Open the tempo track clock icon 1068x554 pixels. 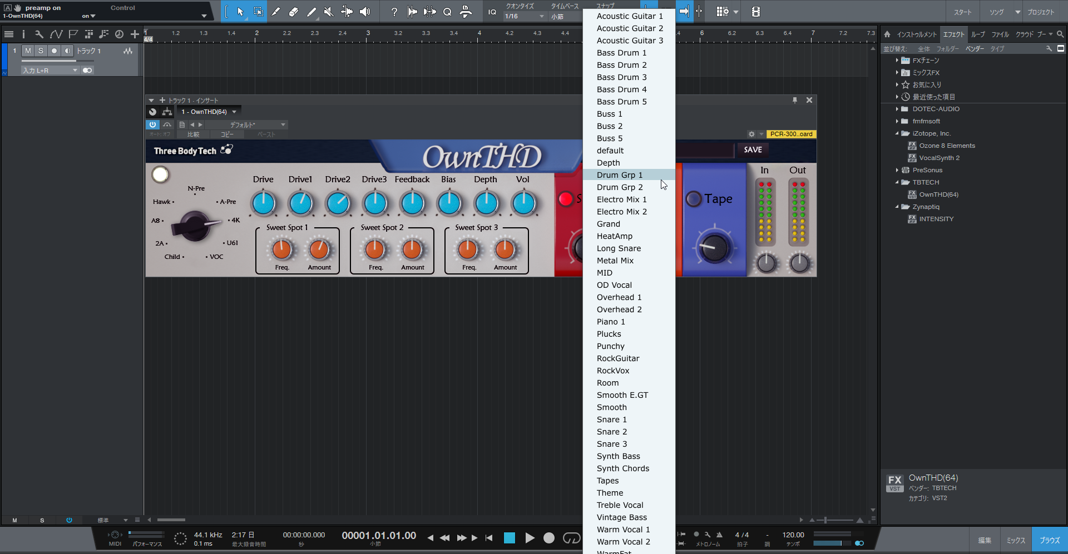pos(119,34)
